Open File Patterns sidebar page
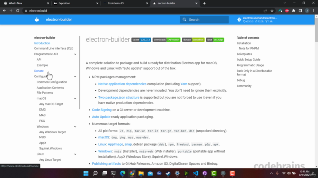Screen dimensions: 318x178 (x=45, y=93)
